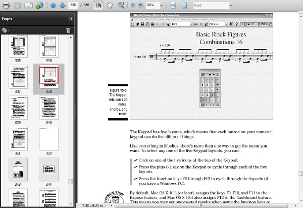Click horizontal scrollbar right arrow
The height and width of the screenshot is (208, 303).
[295, 205]
